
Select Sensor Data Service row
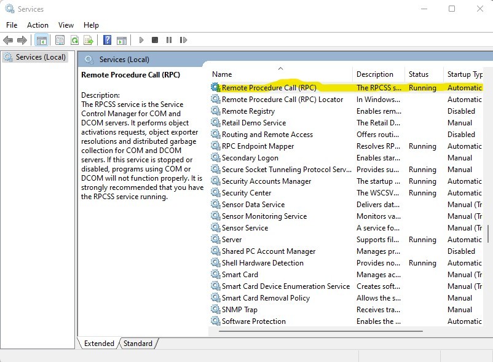pos(346,205)
